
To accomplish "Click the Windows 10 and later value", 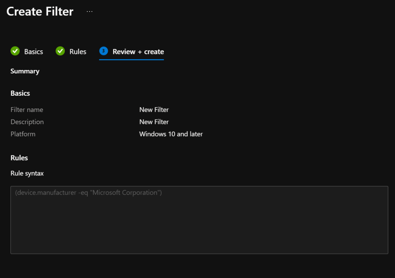I will (171, 134).
